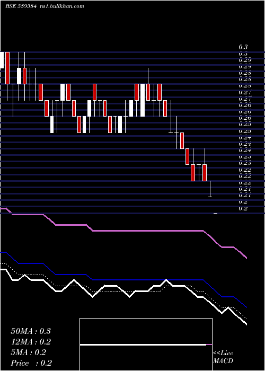This screenshot has height=371, width=265.
Task: Select the 5MA : 0.2 legend entry
Action: (x=29, y=352)
